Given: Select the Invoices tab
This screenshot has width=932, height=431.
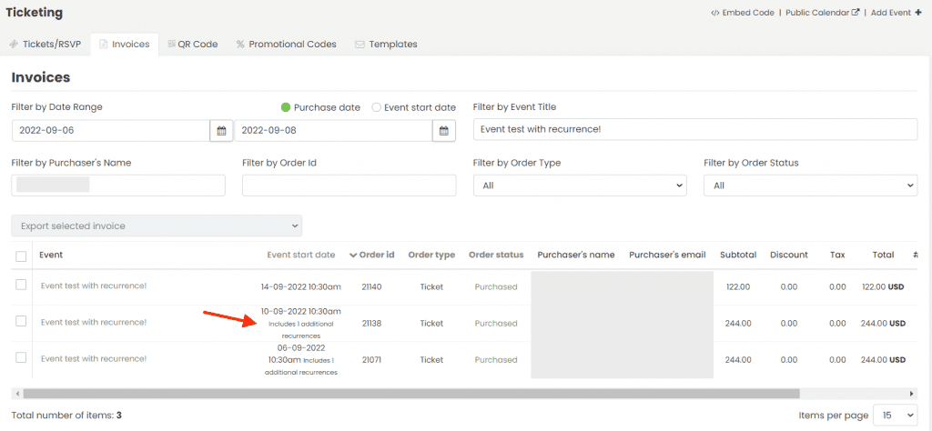Looking at the screenshot, I should pos(125,45).
